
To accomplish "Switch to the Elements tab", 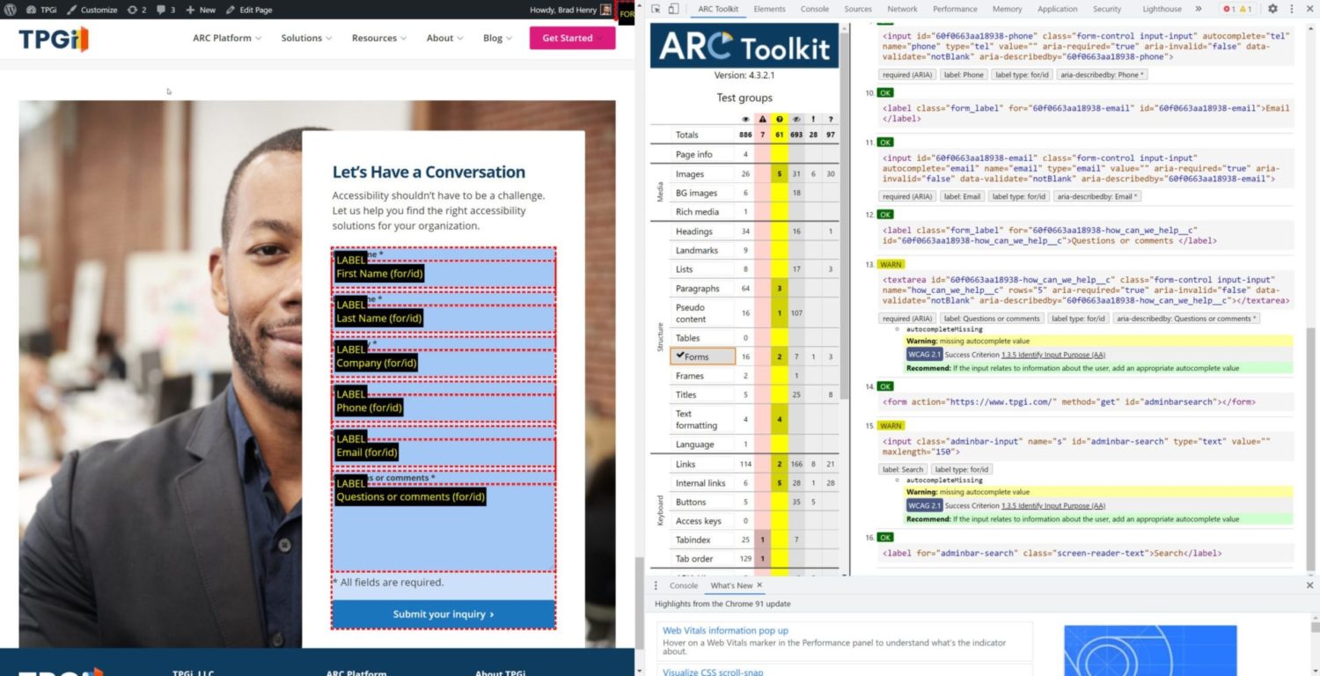I will (x=769, y=9).
